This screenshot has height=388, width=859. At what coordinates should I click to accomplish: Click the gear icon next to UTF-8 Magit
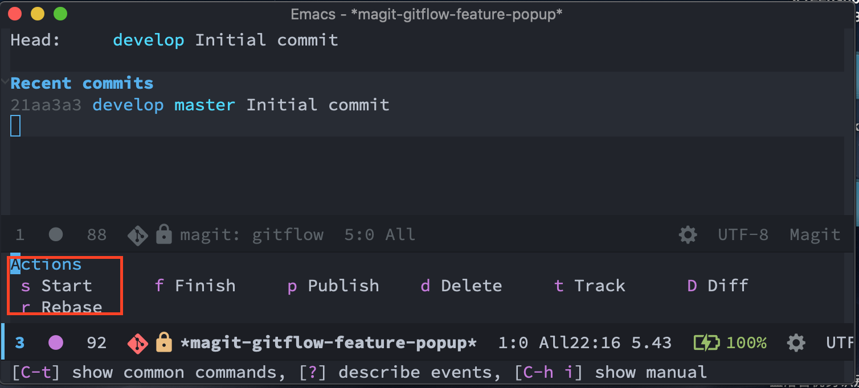pos(688,234)
